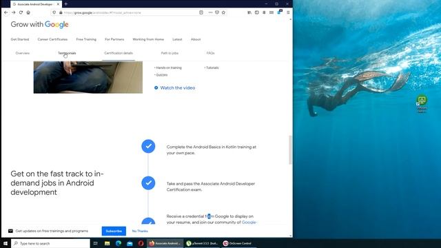Click the Quizzes bullet text
441x248 pixels.
[x=161, y=75]
